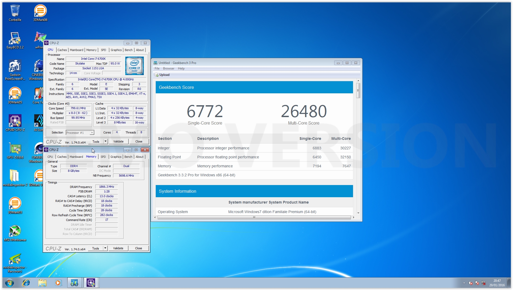Switch to CPU tab in lower CPU-Z window
The width and height of the screenshot is (513, 290).
coord(50,157)
